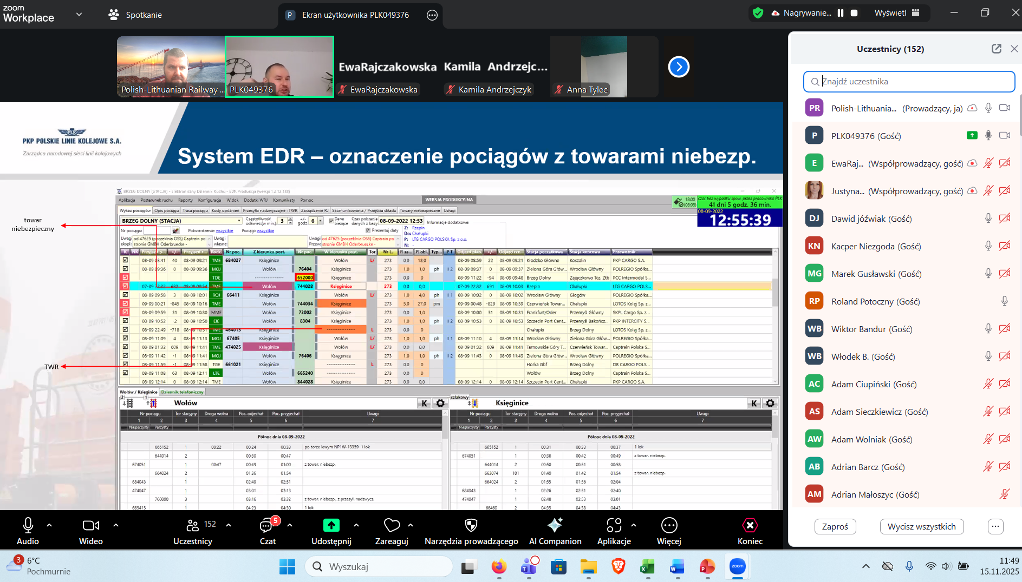Open the Czat chat icon
The height and width of the screenshot is (582, 1022).
click(x=267, y=525)
